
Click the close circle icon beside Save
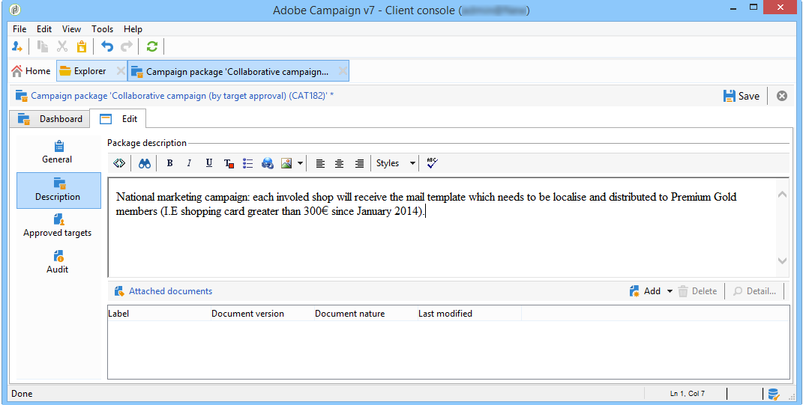781,96
